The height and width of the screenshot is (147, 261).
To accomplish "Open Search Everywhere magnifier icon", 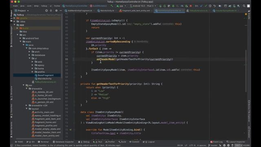I will point(244,6).
